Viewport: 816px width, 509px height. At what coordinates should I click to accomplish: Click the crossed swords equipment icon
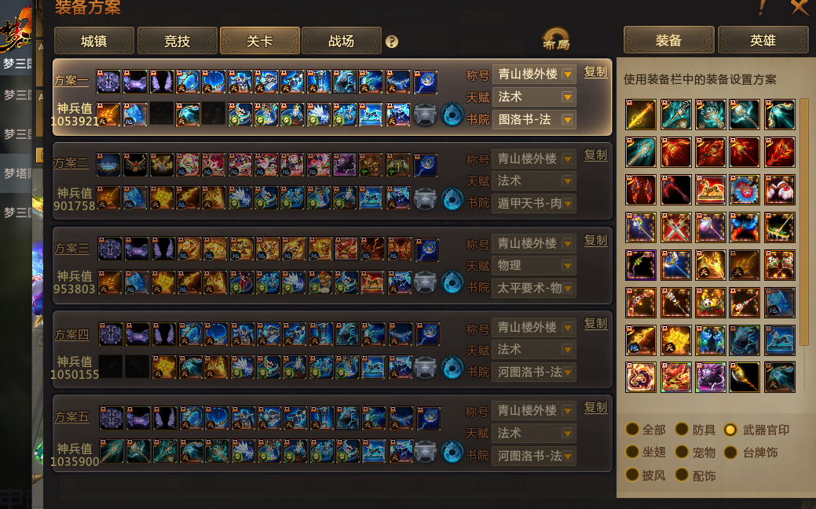coord(675,227)
